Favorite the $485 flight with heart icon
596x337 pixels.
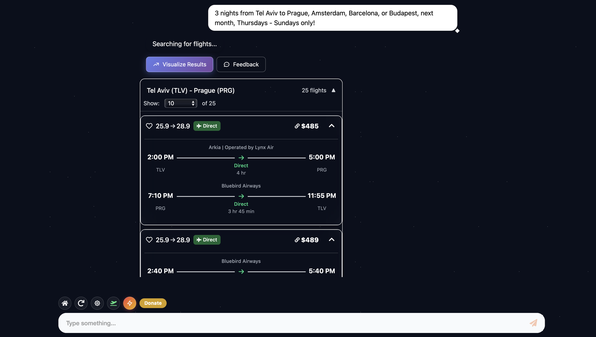[x=149, y=126]
